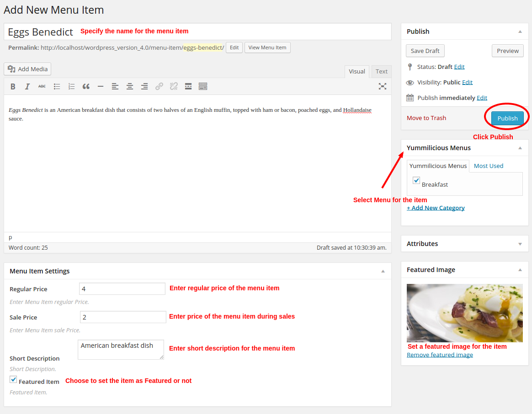Click the insert link icon
532x414 pixels.
[x=159, y=86]
